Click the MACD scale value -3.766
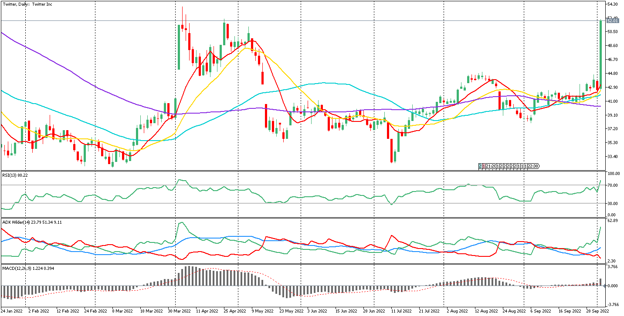Image resolution: width=624 pixels, height=316 pixels. (x=613, y=305)
